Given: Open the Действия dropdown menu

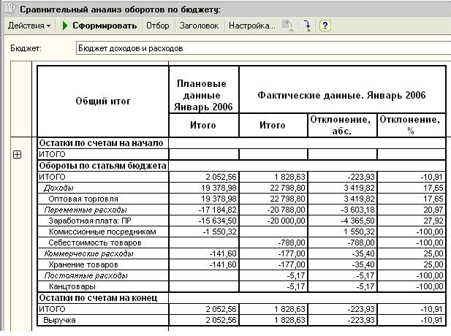Looking at the screenshot, I should point(29,26).
